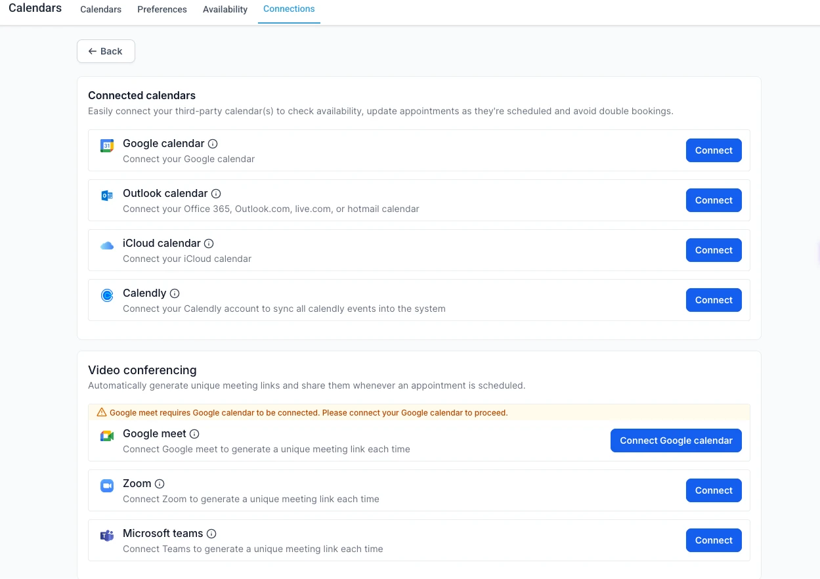Click 'Connect your Office 365, Outlook.com' description
The height and width of the screenshot is (579, 820).
point(271,209)
